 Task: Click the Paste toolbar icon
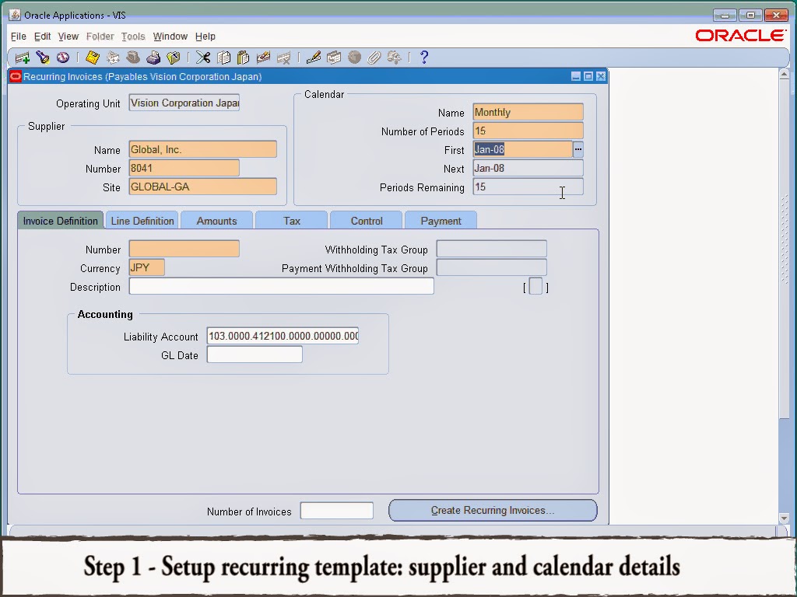pos(241,57)
